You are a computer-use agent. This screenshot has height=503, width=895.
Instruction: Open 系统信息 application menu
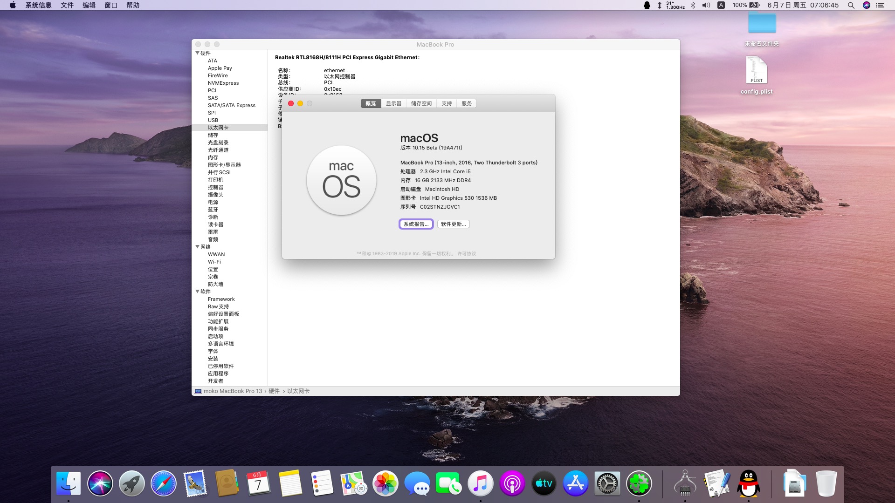pyautogui.click(x=38, y=5)
